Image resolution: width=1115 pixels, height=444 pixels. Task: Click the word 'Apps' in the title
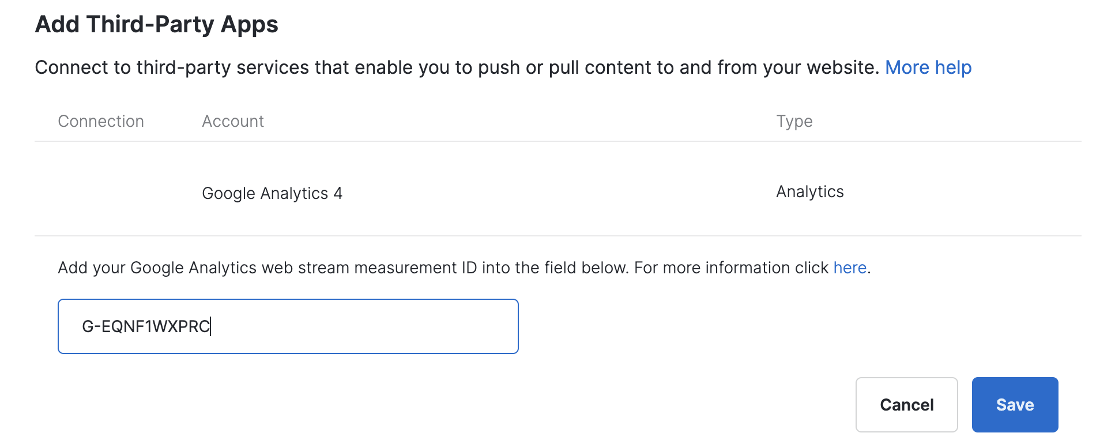point(249,24)
